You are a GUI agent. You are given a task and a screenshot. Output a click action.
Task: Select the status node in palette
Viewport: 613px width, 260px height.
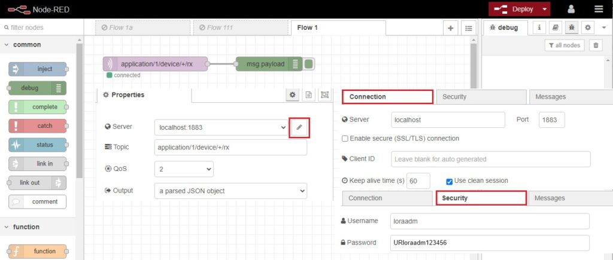38,145
